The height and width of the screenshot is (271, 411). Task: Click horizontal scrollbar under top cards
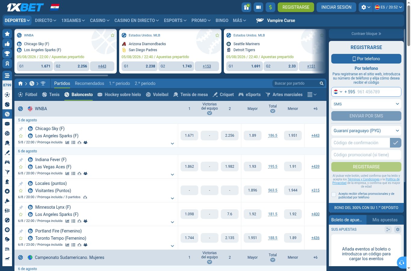pos(61,75)
